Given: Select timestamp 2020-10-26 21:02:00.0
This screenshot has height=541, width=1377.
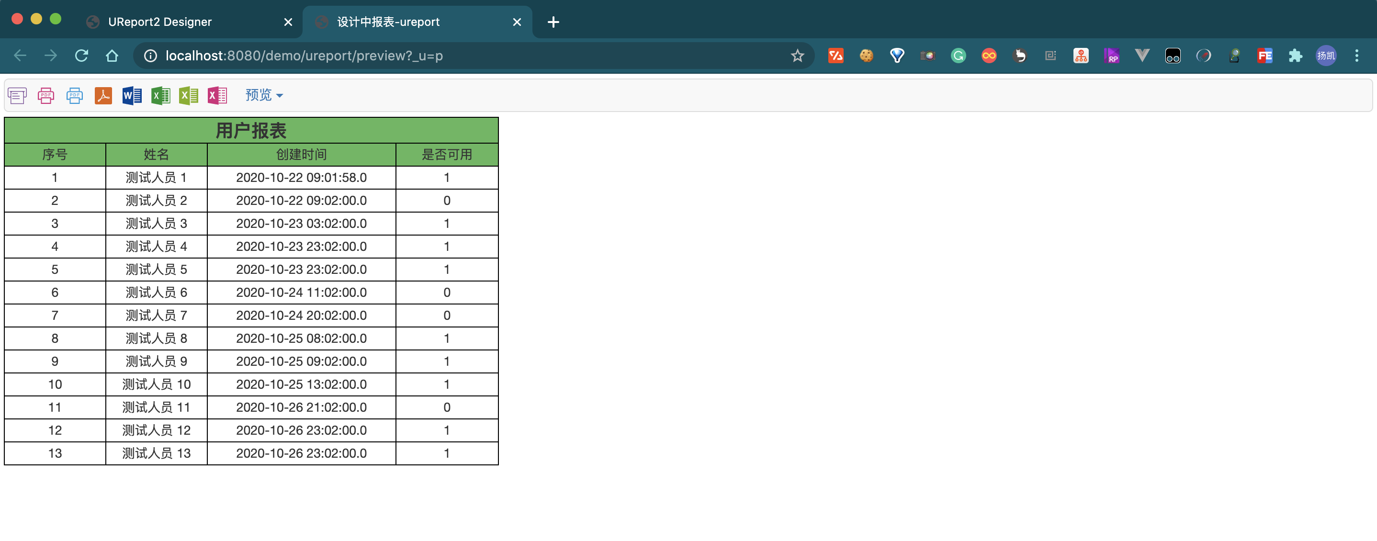Looking at the screenshot, I should pyautogui.click(x=302, y=407).
